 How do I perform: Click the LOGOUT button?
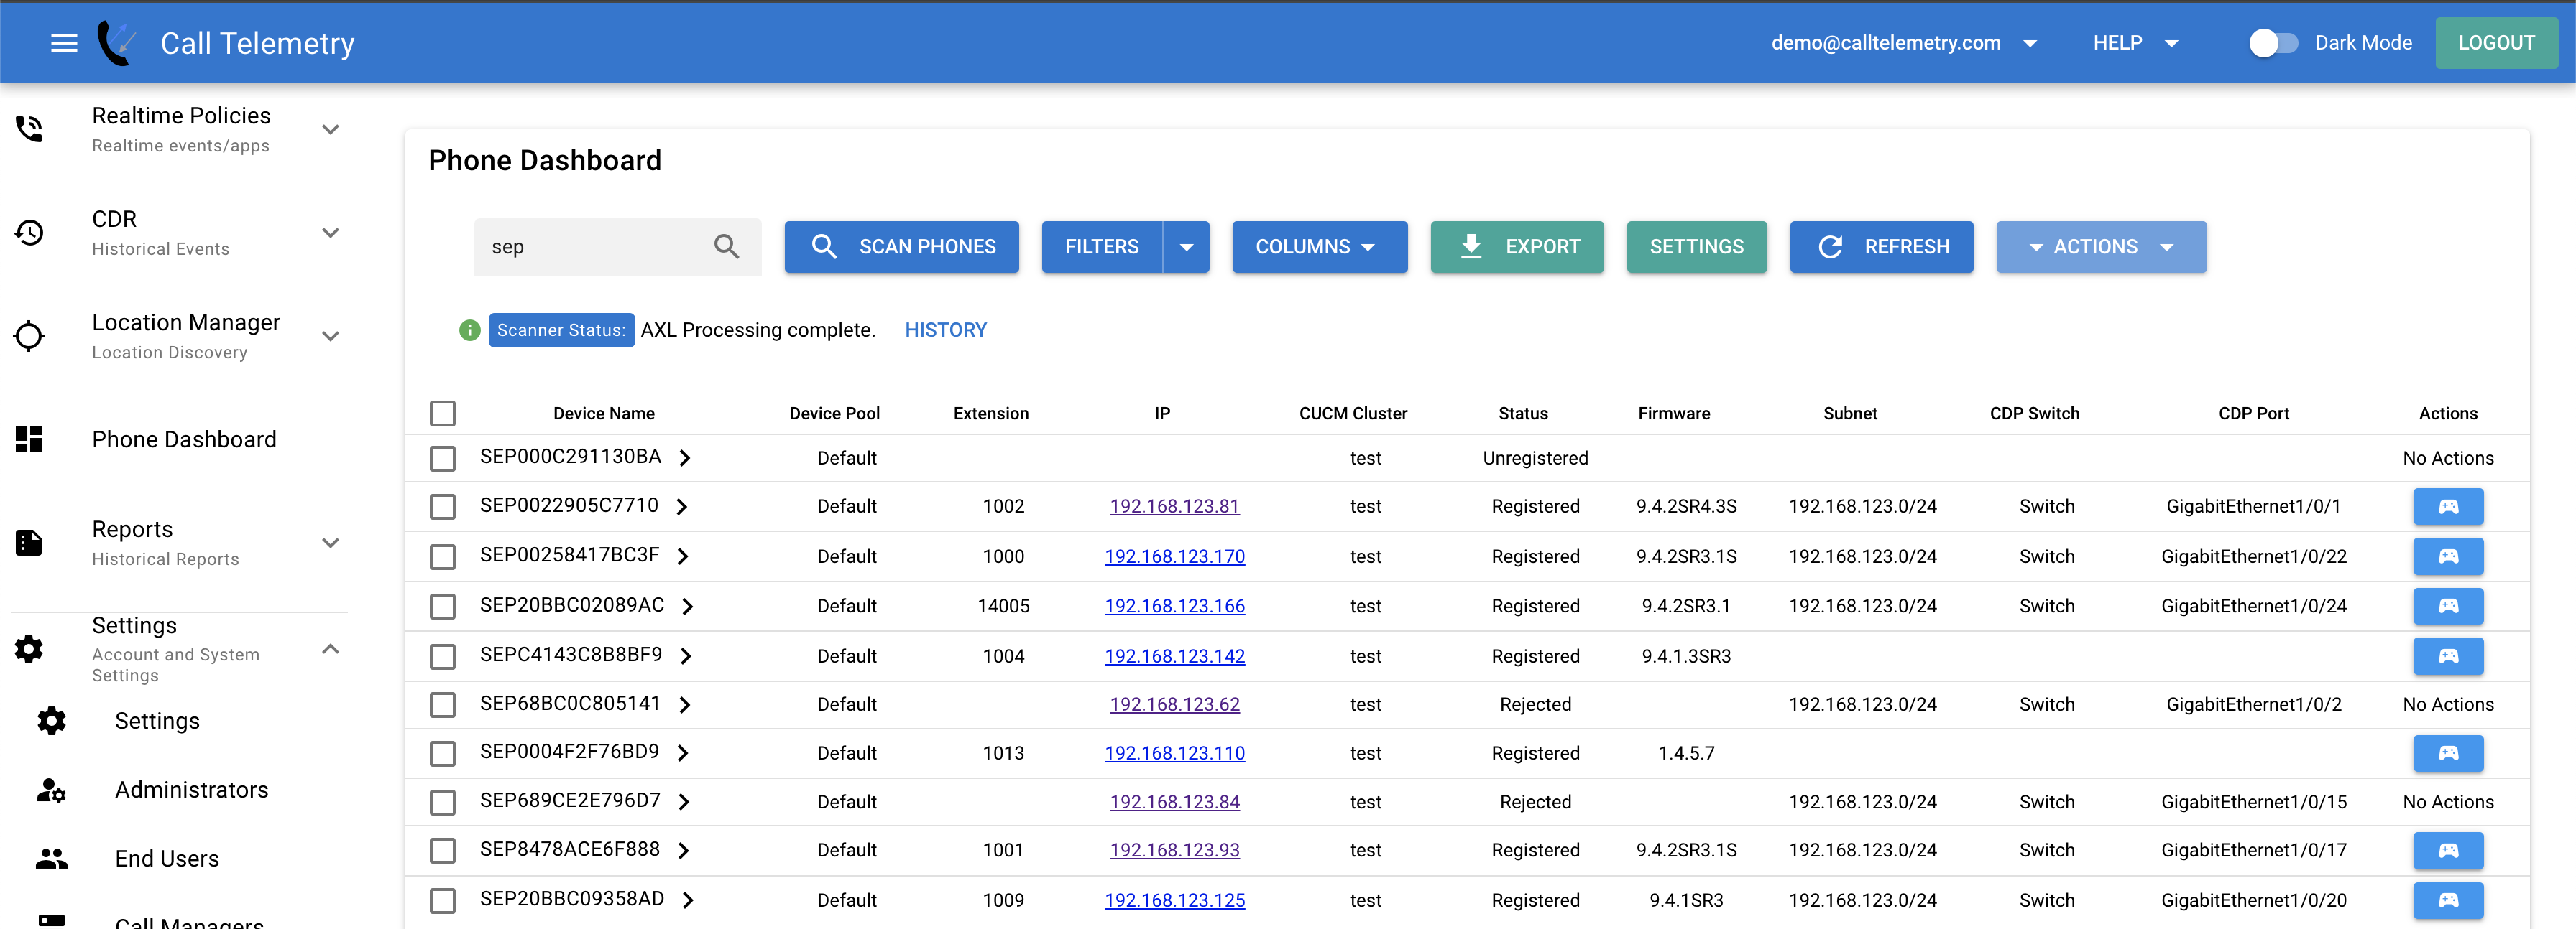(2496, 43)
